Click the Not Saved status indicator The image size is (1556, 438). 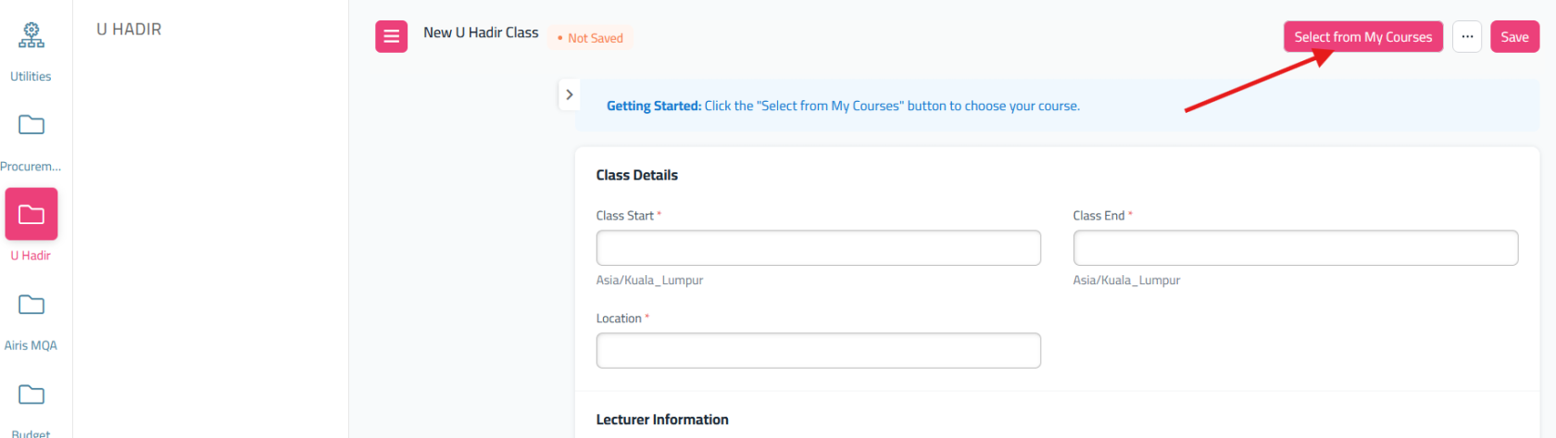pyautogui.click(x=590, y=38)
